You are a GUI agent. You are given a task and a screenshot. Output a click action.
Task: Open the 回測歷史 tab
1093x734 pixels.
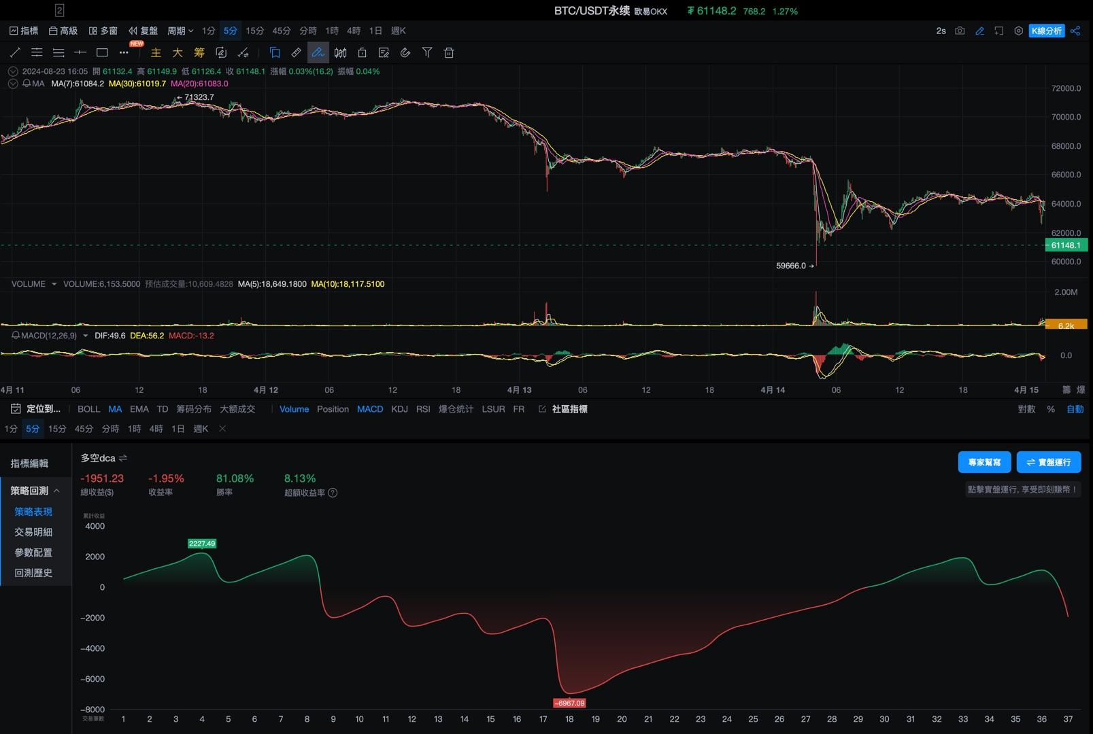click(33, 573)
